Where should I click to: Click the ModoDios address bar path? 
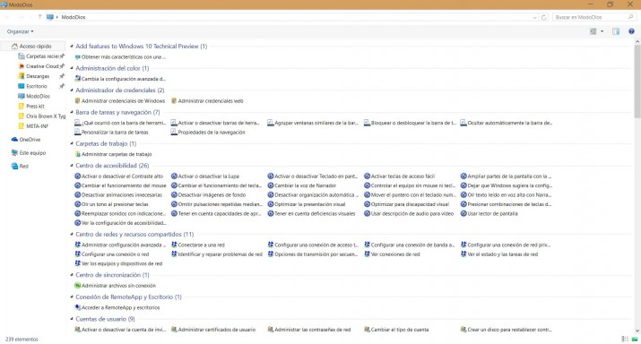(x=74, y=17)
